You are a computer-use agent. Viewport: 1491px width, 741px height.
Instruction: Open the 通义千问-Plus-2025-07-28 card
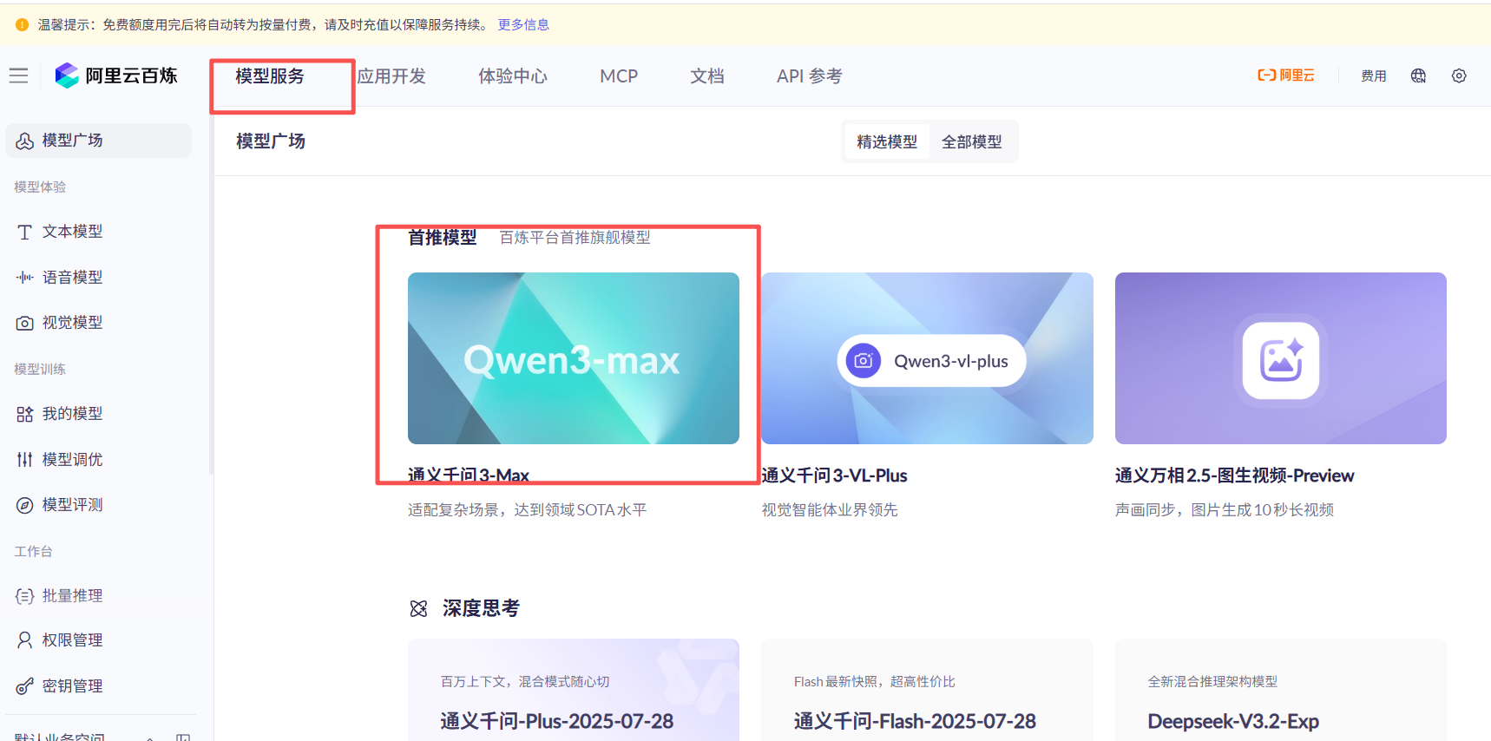(574, 691)
